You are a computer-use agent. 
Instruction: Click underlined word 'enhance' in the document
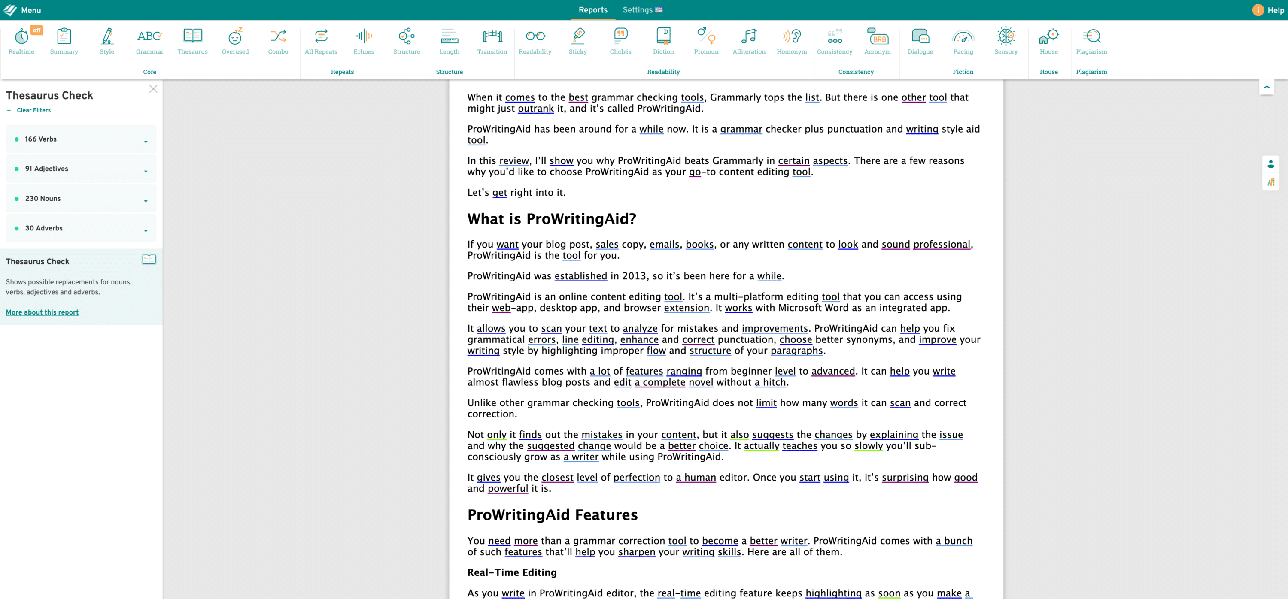tap(639, 339)
